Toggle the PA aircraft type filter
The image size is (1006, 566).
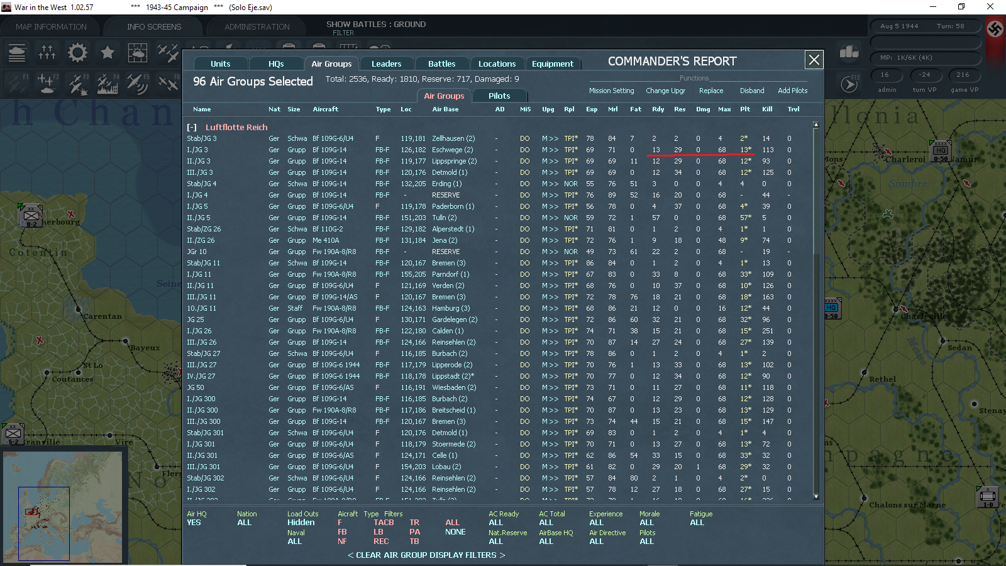[414, 532]
